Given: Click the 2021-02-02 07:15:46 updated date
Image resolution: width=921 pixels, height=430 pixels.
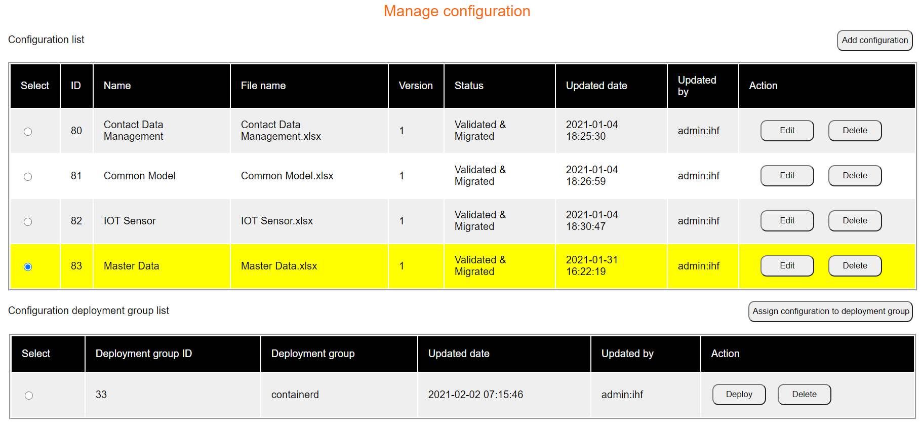Looking at the screenshot, I should coord(504,395).
